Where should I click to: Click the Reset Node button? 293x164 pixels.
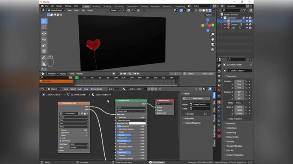tap(196, 98)
